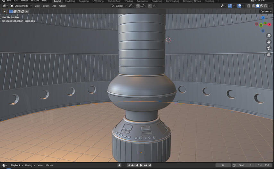The image size is (274, 169).
Task: Open the transform pivot point dropdown
Action: (132, 6)
